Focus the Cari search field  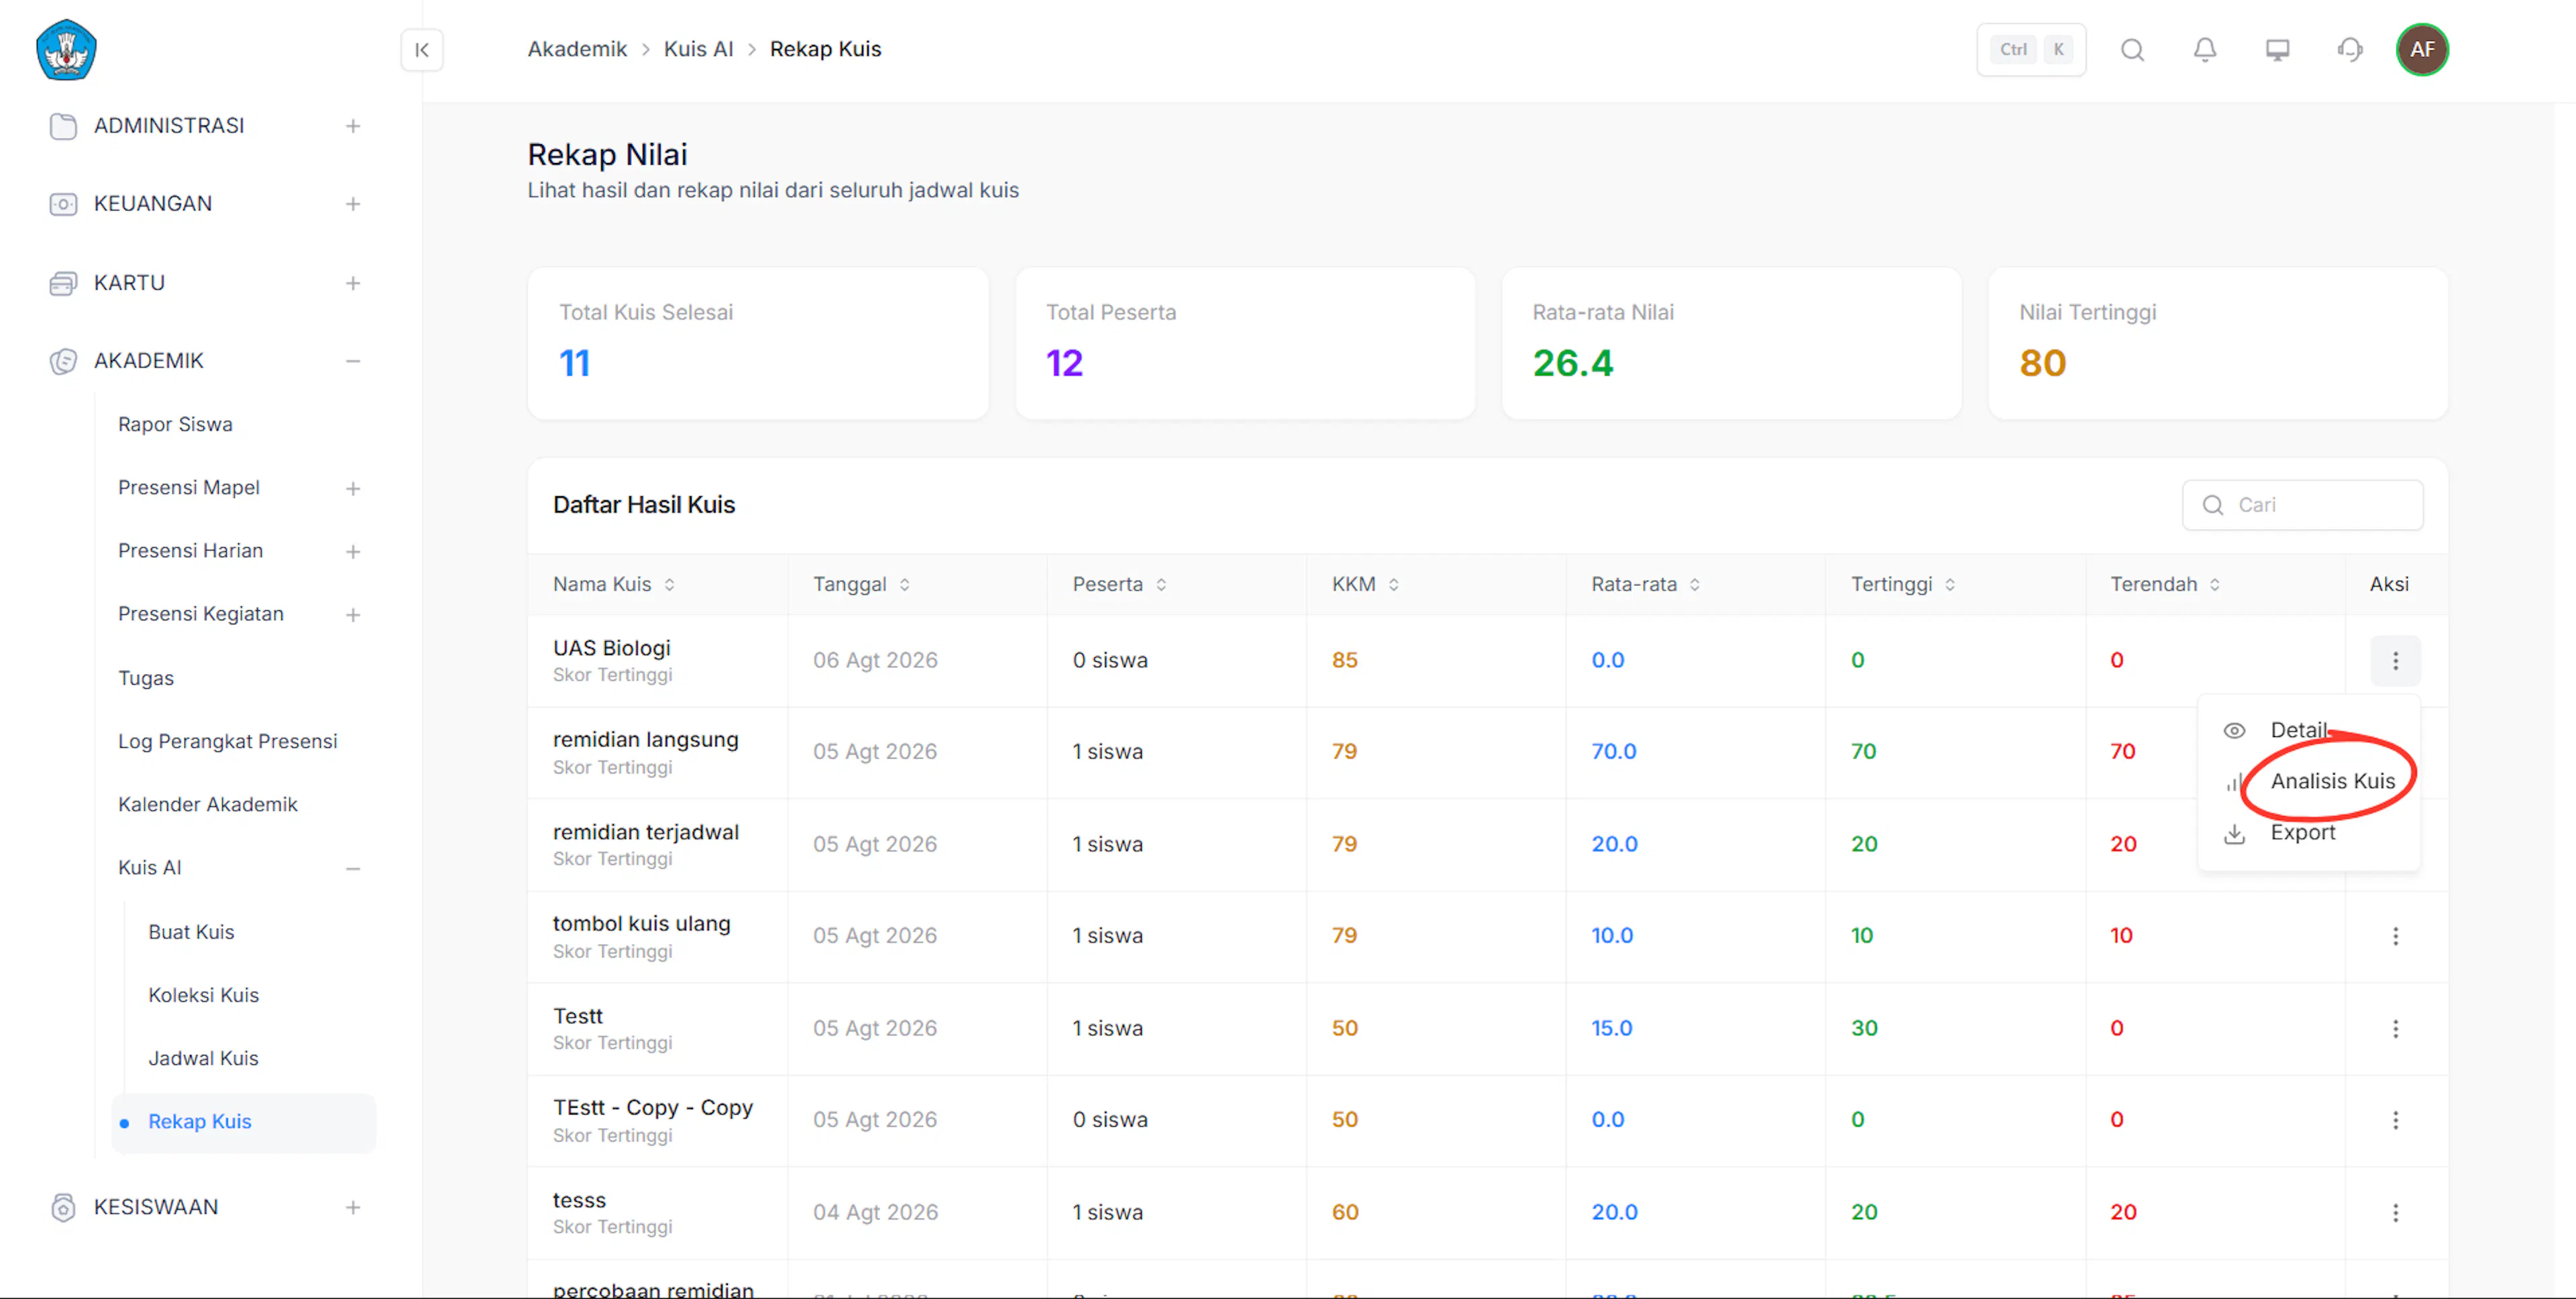2302,505
